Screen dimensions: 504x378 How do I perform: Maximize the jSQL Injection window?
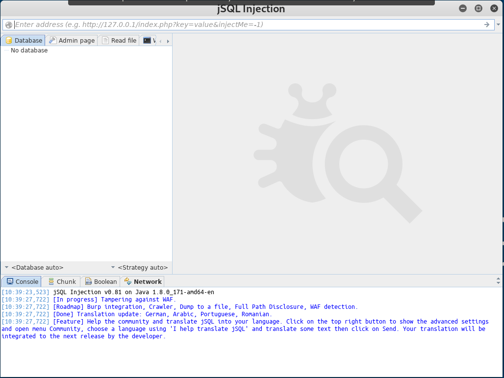[479, 9]
